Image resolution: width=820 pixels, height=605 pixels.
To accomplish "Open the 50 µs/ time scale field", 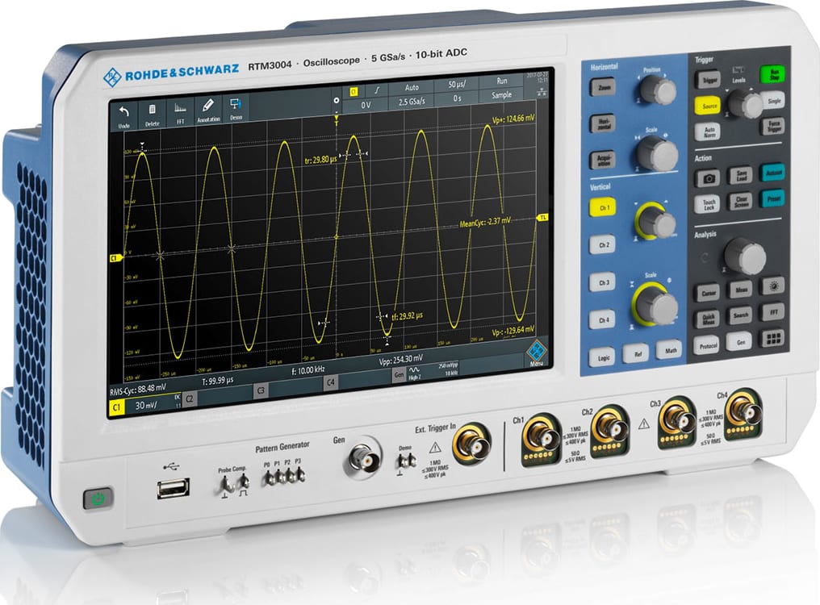I will coord(457,85).
